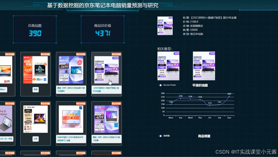Click 笔记本电脑 tag on HP 14英寸 card
Screen dimensions: 278x157
[x=81, y=54]
